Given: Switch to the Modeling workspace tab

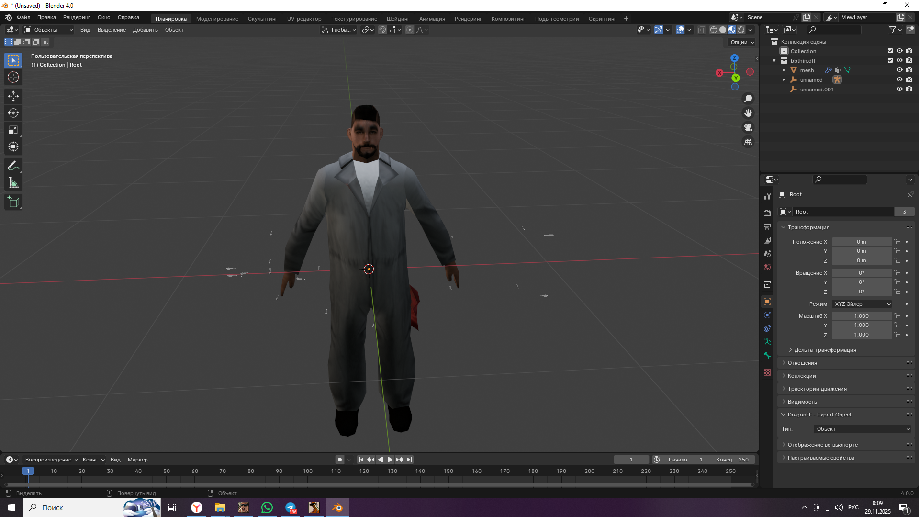Looking at the screenshot, I should tap(217, 19).
